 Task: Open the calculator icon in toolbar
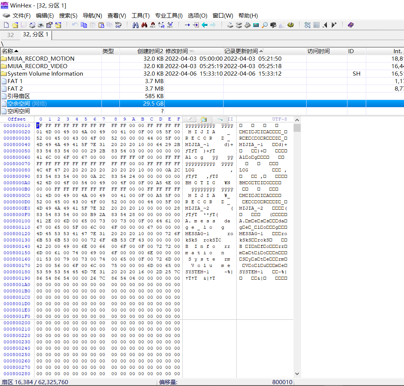[256, 25]
